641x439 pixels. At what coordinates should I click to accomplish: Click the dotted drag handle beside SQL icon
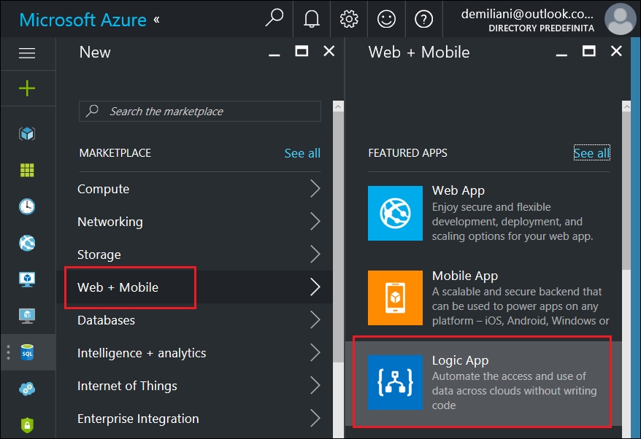(x=8, y=352)
